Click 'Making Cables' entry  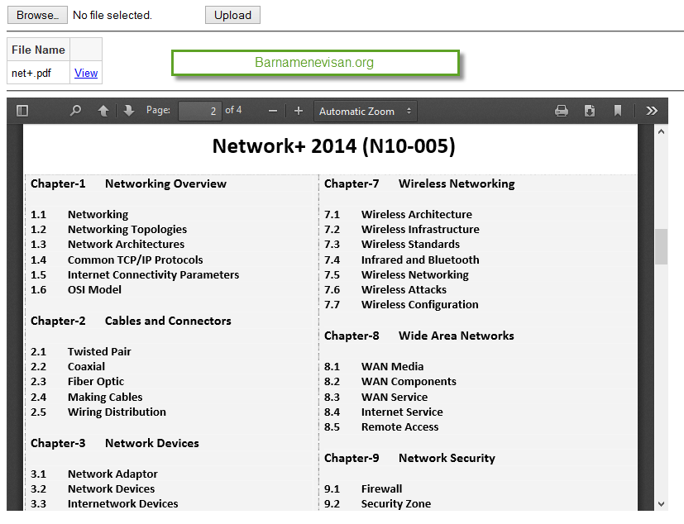pos(105,398)
